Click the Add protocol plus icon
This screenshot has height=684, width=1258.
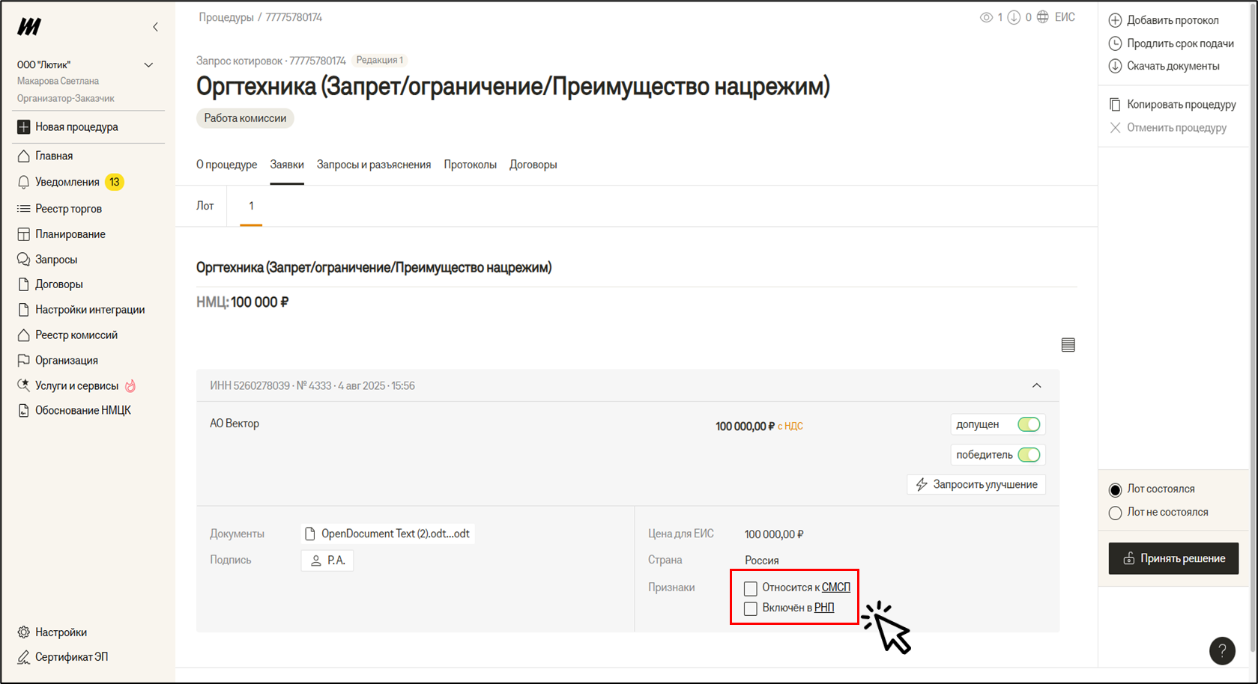pos(1115,20)
